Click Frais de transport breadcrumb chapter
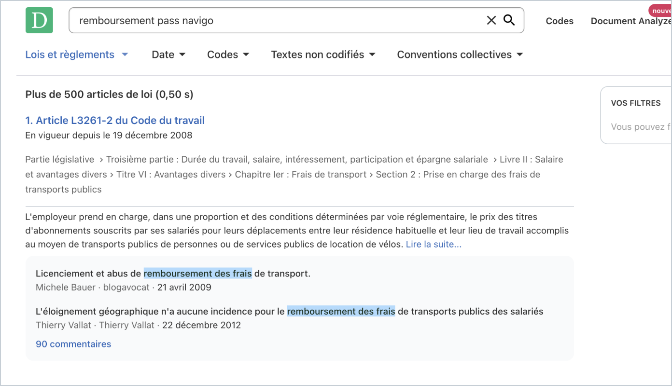Screen dimensions: 672x386 pos(300,175)
